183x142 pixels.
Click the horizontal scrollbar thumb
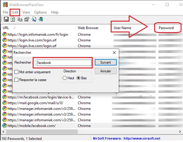click(42, 131)
